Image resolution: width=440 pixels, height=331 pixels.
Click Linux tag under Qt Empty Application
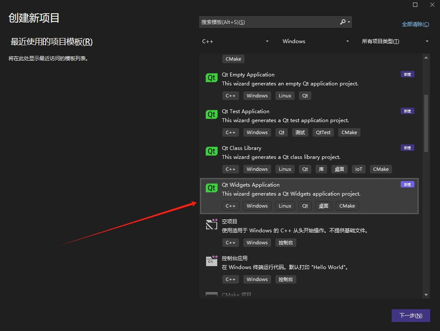(x=285, y=96)
